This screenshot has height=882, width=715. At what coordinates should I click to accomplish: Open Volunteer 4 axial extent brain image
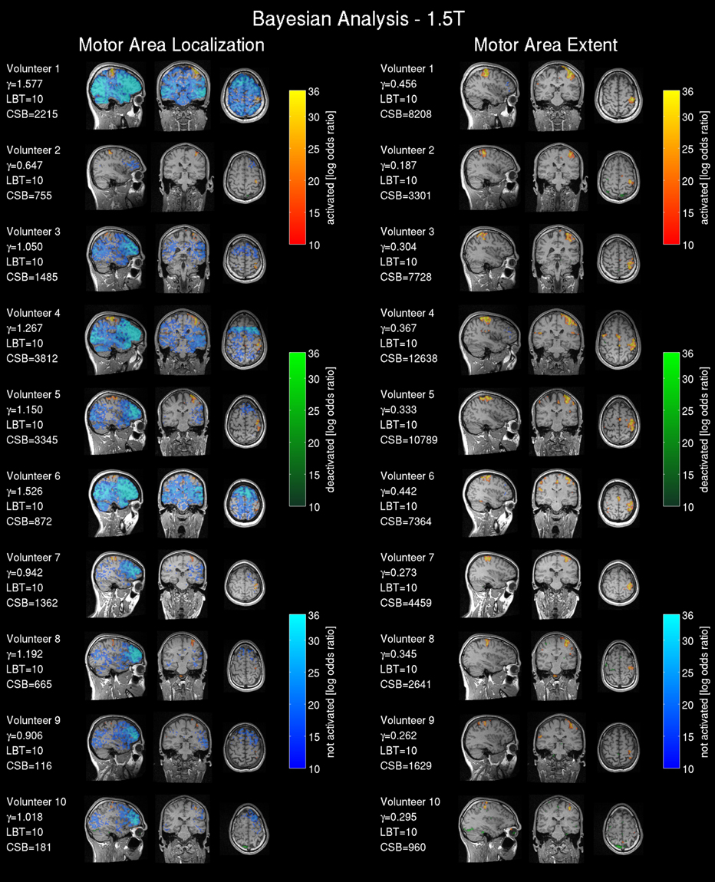(618, 341)
